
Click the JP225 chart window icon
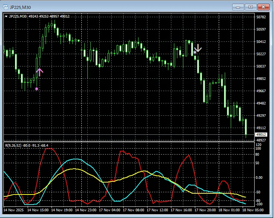coord(6,7)
